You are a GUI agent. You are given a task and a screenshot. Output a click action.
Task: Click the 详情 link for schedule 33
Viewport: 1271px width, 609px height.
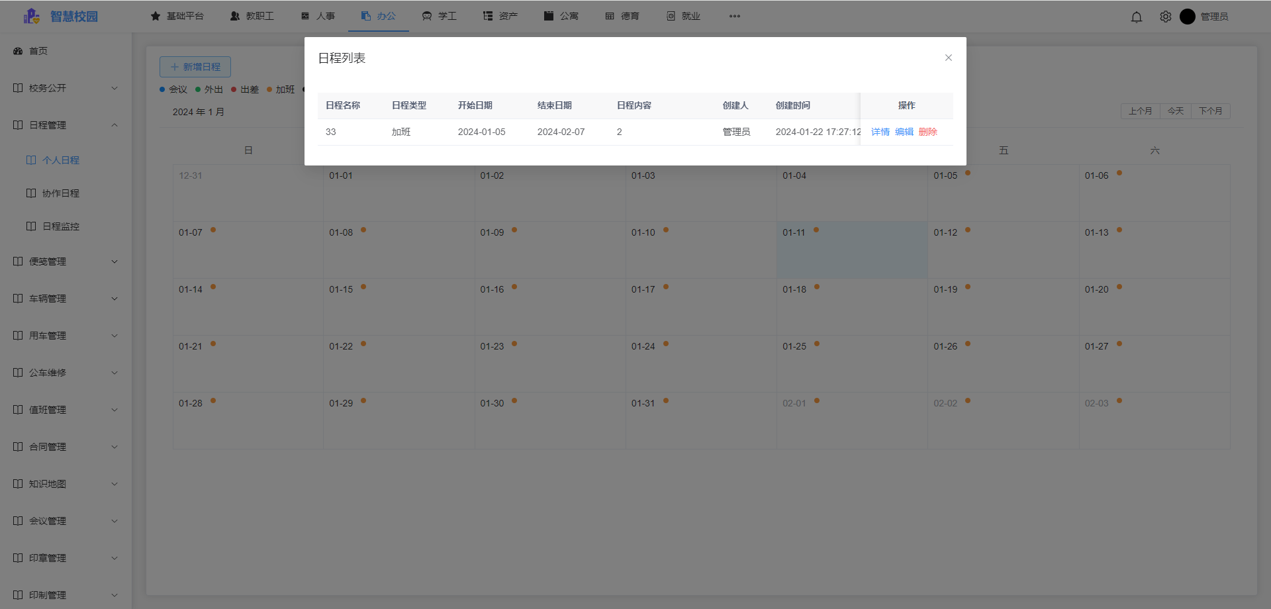(x=880, y=132)
